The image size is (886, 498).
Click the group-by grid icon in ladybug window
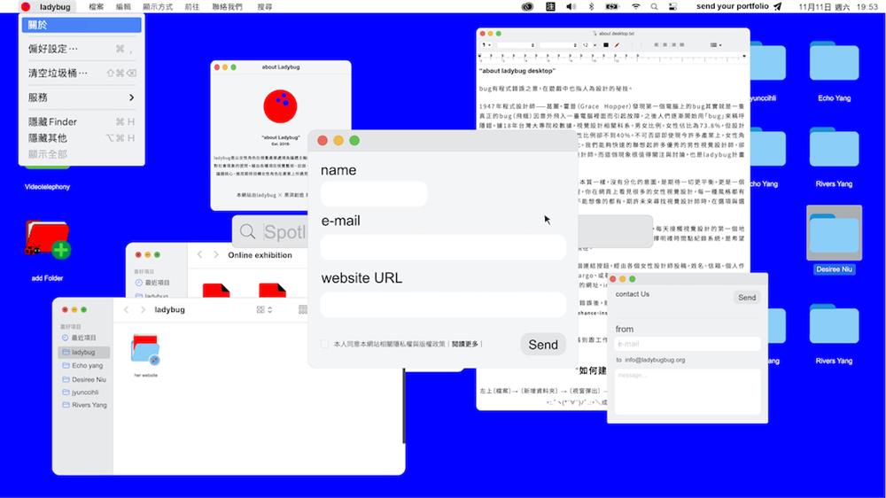pyautogui.click(x=303, y=310)
